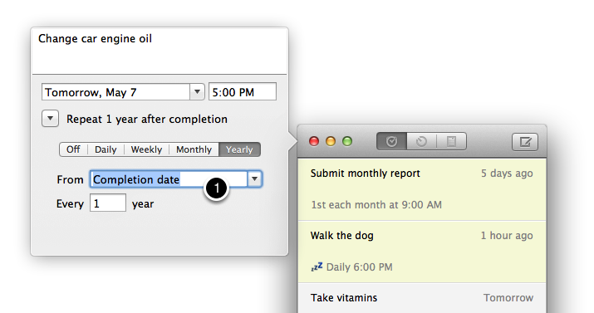The image size is (594, 313).
Task: Open the Take vitamins reminder
Action: tap(422, 298)
